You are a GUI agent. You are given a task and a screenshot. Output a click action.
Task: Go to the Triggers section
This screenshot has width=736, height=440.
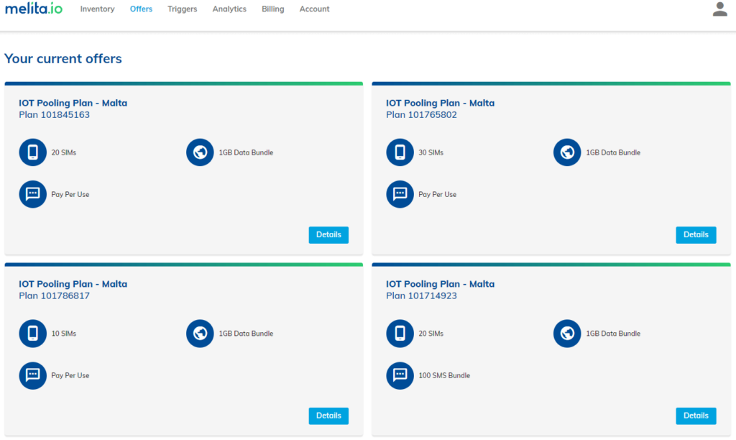tap(182, 9)
